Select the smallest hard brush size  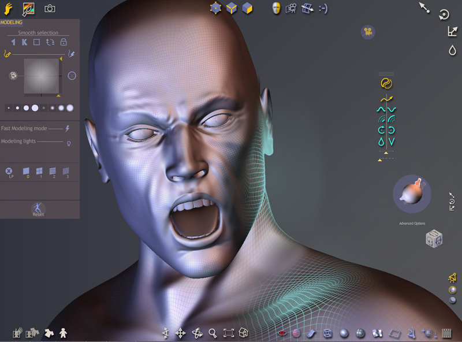coord(9,108)
